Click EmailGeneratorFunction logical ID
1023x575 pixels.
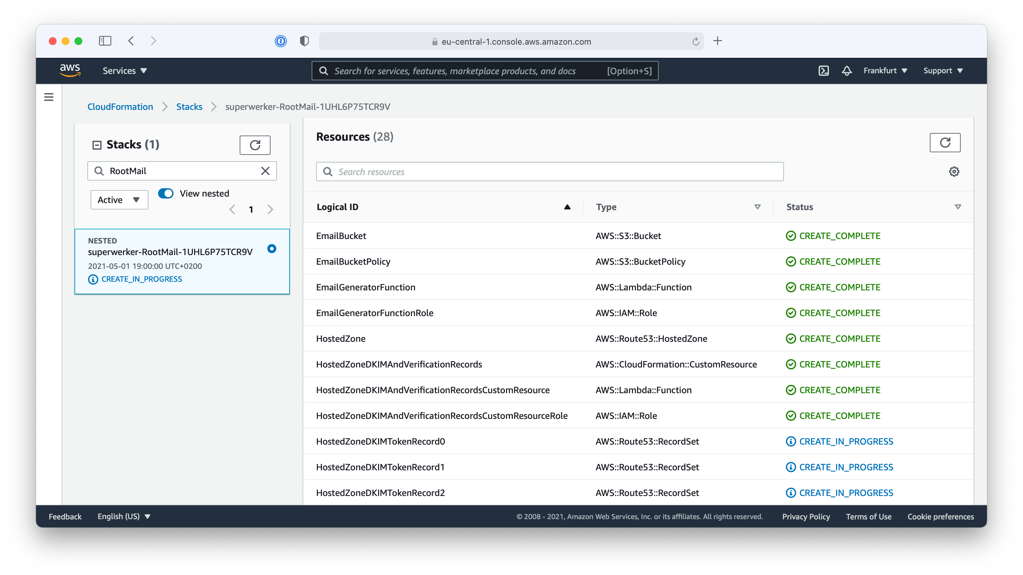click(365, 287)
